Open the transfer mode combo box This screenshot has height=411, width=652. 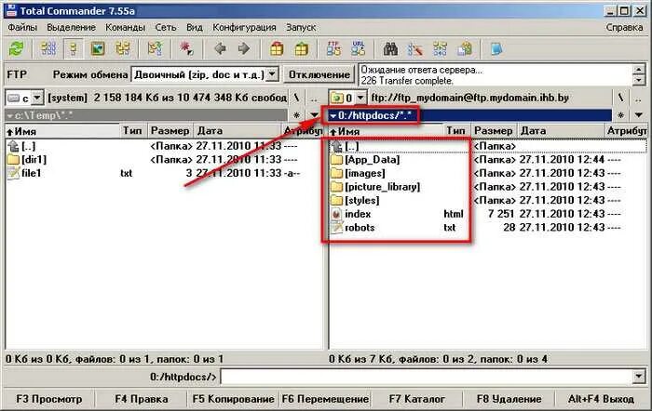[205, 74]
